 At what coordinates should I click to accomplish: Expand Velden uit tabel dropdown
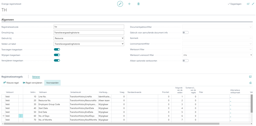tap(89, 44)
